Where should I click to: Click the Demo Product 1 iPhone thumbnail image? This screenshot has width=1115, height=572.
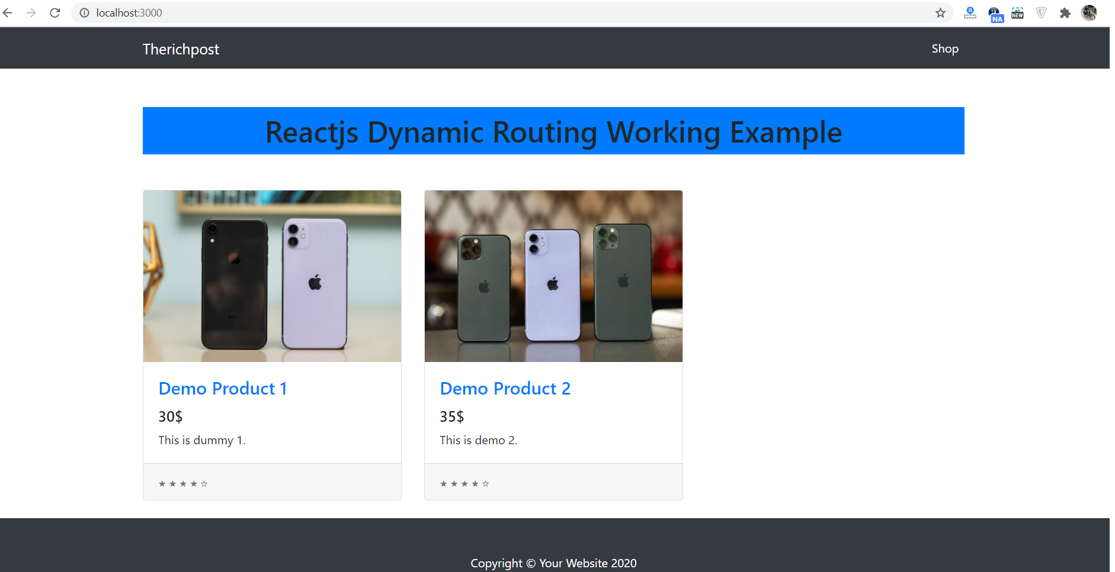[272, 276]
